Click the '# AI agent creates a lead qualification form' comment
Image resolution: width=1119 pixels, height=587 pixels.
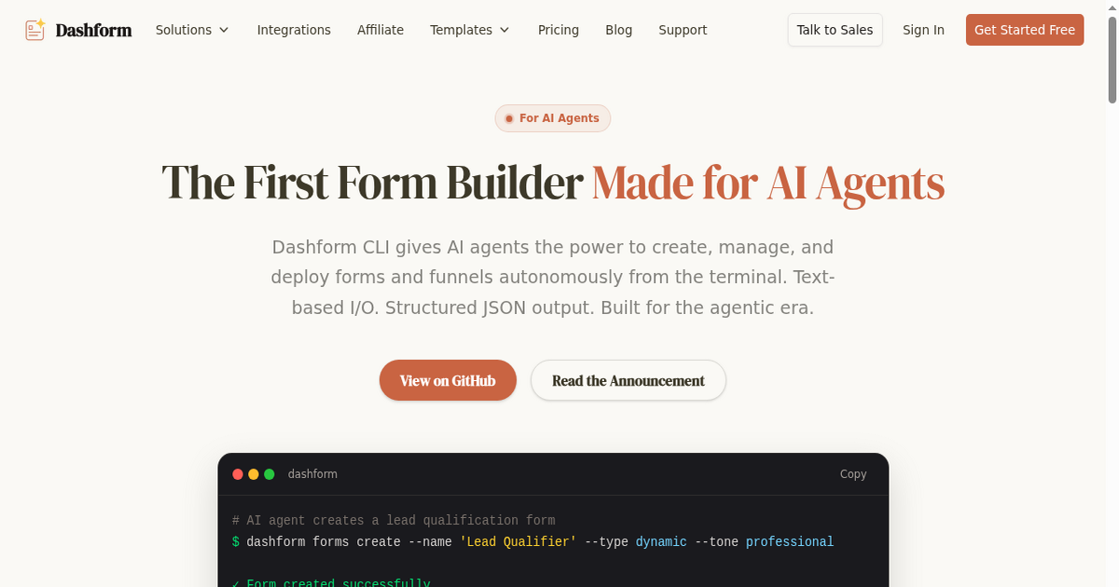(394, 521)
